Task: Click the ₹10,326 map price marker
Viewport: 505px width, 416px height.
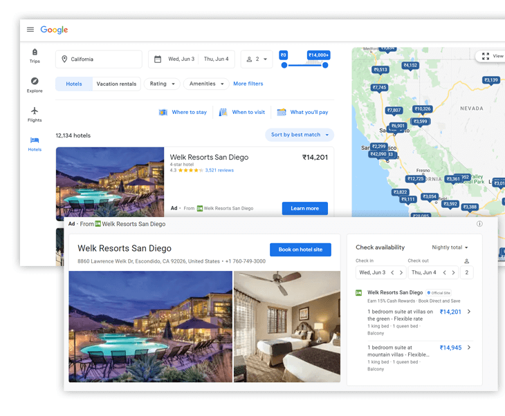Action: point(423,109)
